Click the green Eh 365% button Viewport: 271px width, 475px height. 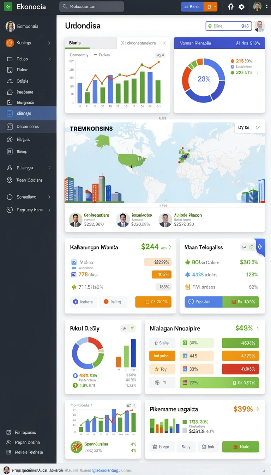(x=241, y=302)
